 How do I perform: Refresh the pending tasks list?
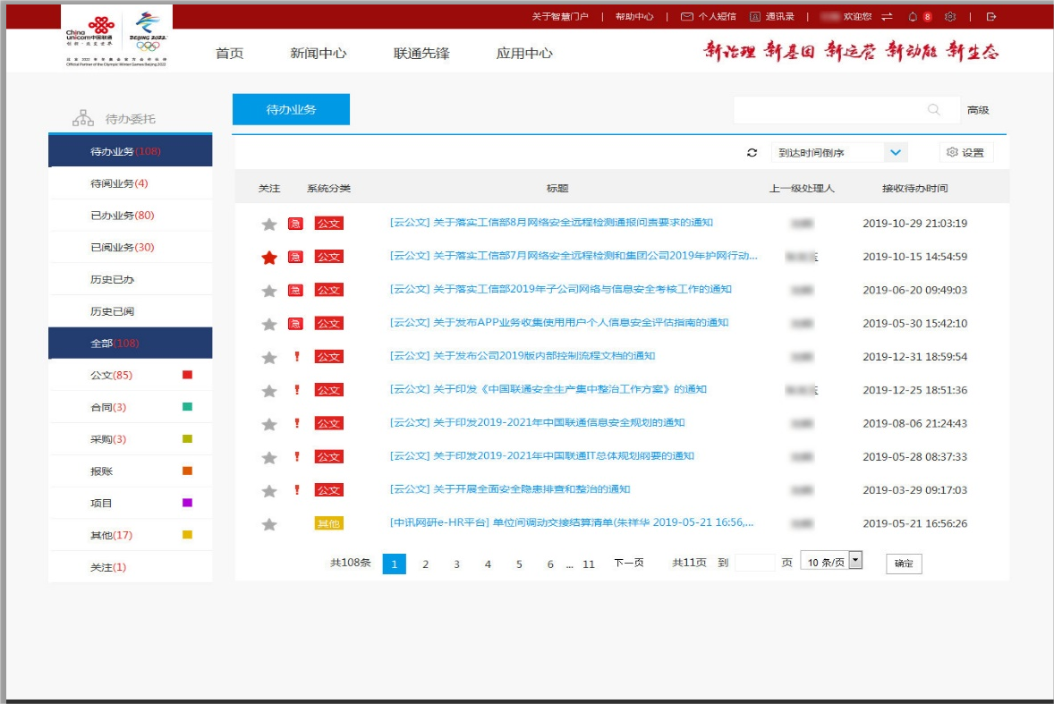point(752,153)
